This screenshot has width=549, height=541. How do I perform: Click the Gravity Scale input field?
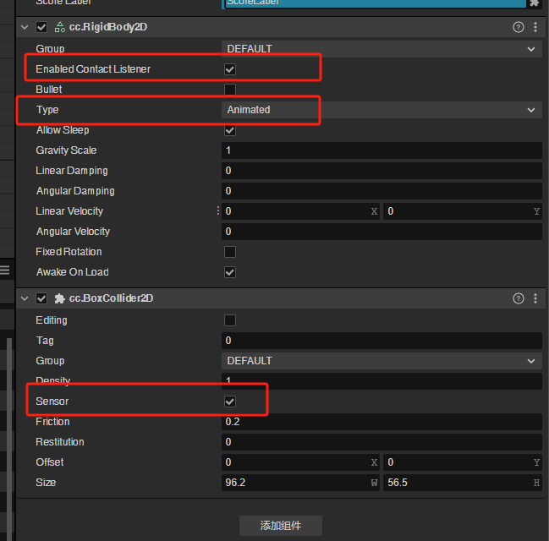coord(381,150)
